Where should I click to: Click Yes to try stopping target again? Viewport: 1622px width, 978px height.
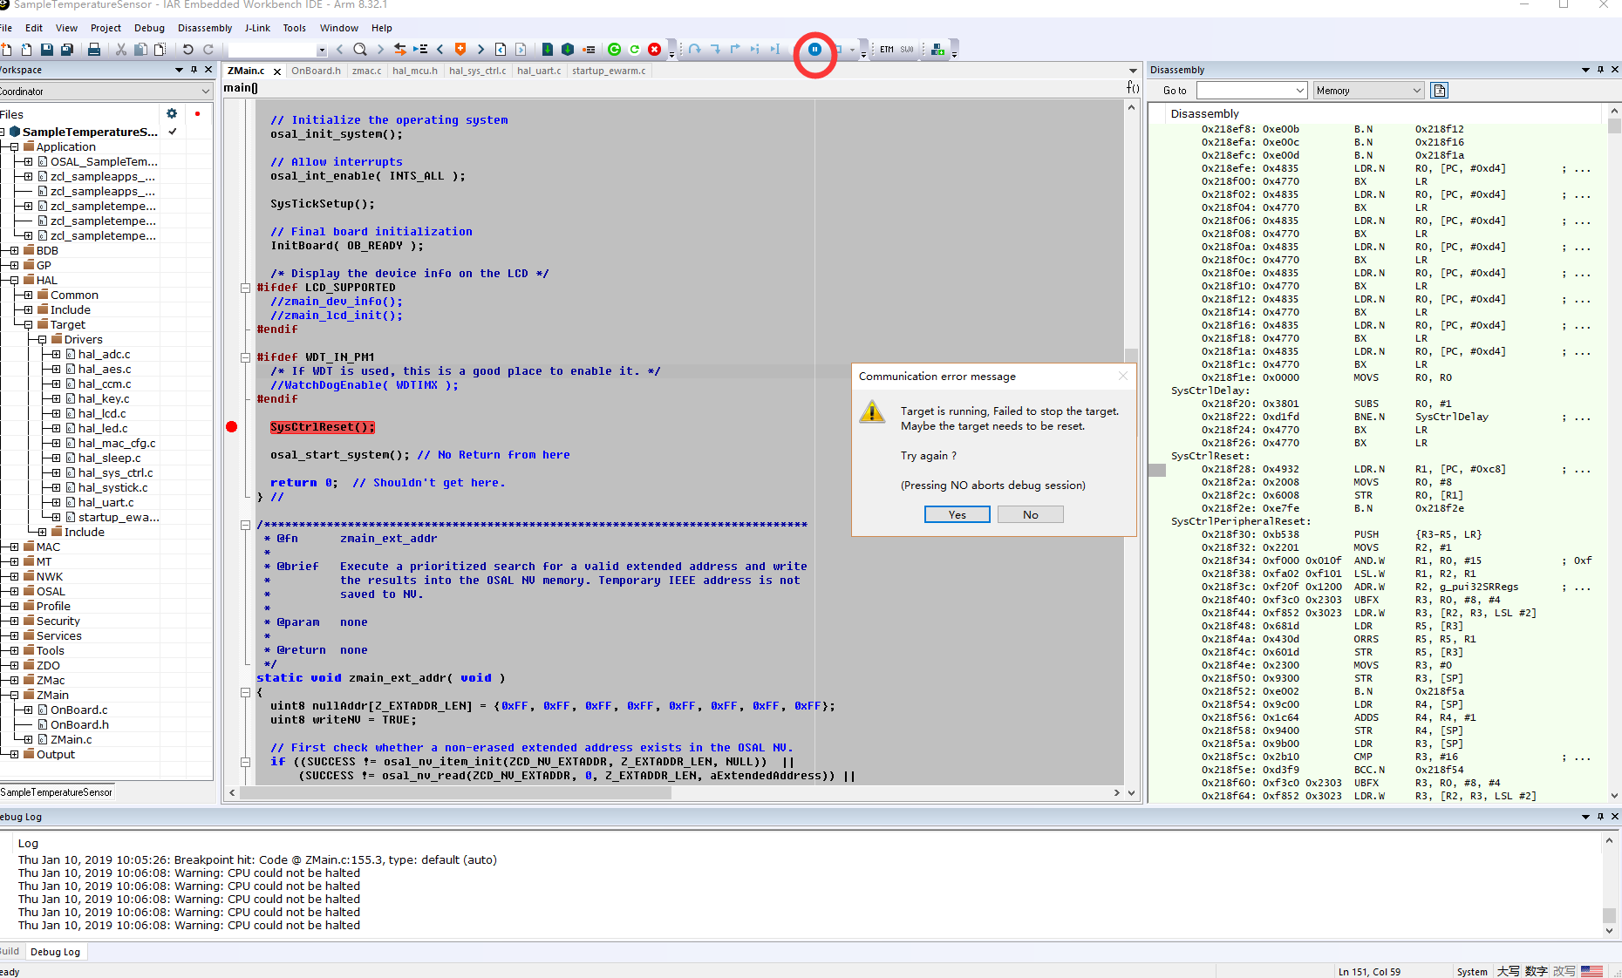[957, 514]
